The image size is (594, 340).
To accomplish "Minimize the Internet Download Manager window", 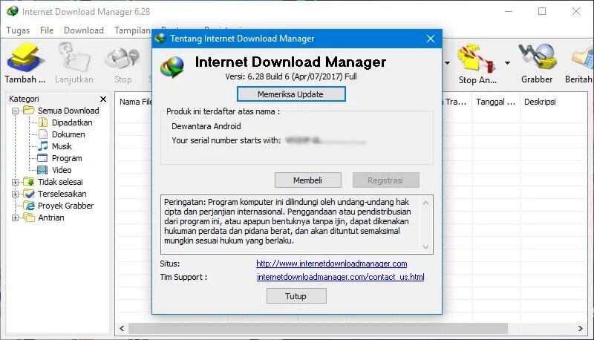I will tap(509, 11).
